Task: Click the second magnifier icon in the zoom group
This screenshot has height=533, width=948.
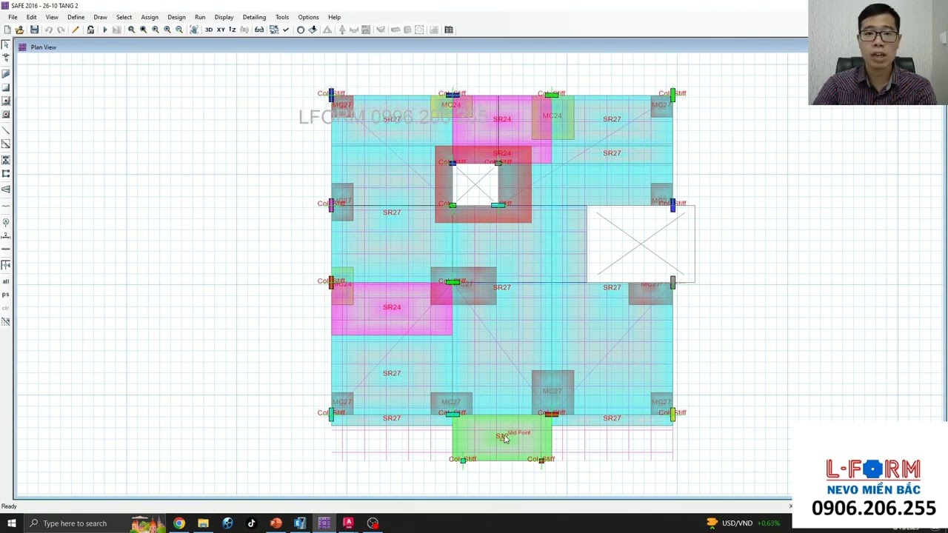Action: [144, 30]
